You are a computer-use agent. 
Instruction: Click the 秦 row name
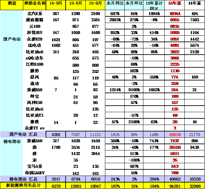click(34, 147)
